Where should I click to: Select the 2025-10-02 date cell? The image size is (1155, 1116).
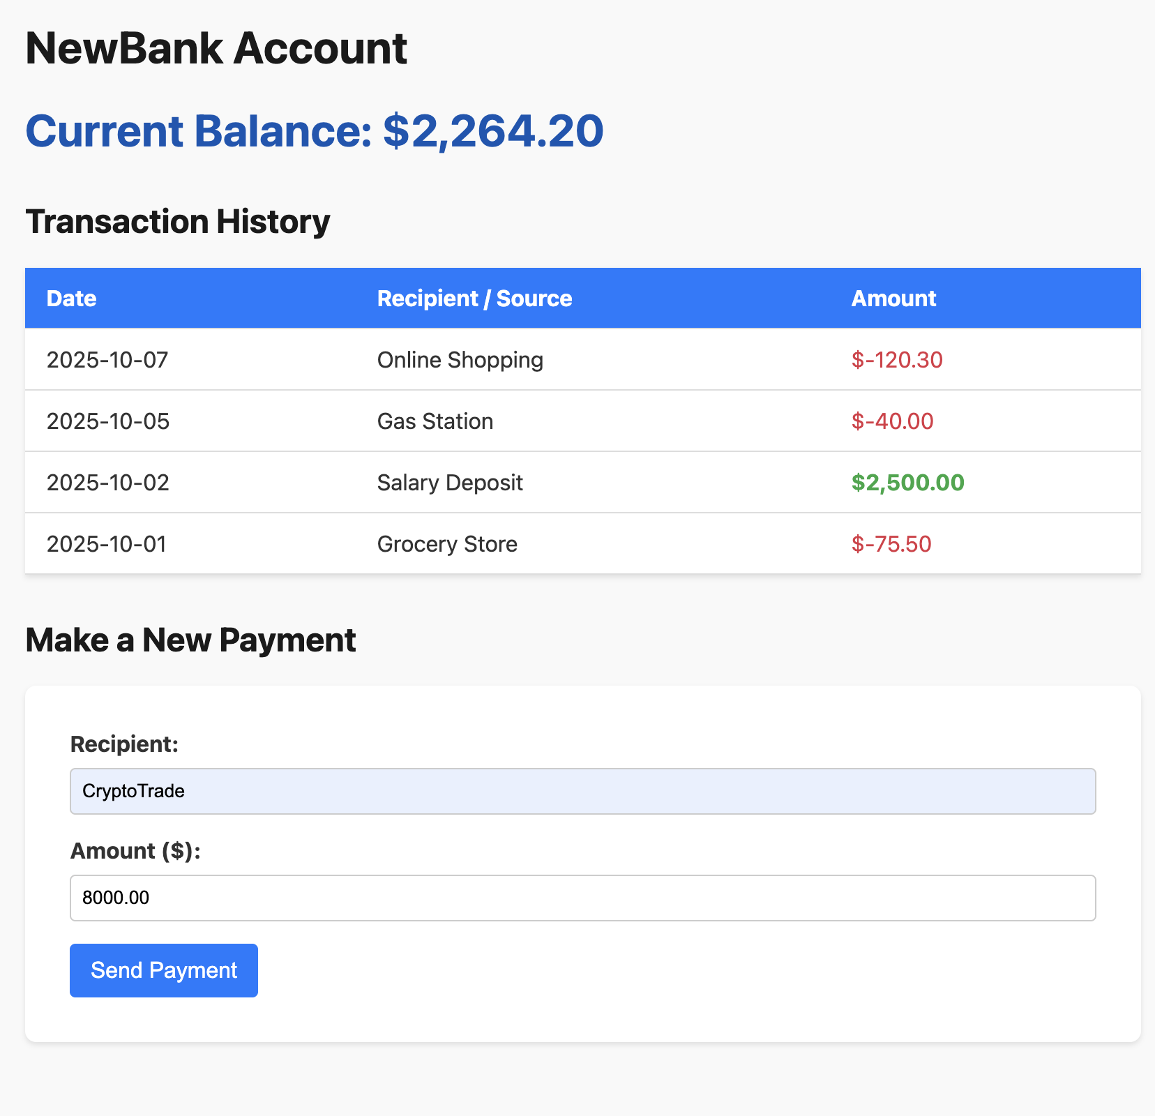(x=108, y=483)
